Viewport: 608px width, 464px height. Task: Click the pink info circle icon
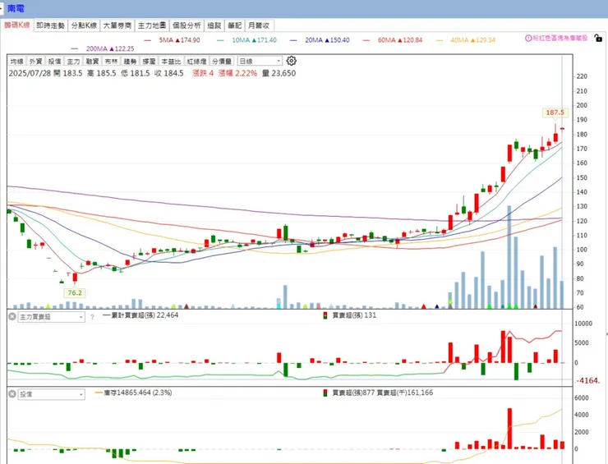click(x=528, y=38)
